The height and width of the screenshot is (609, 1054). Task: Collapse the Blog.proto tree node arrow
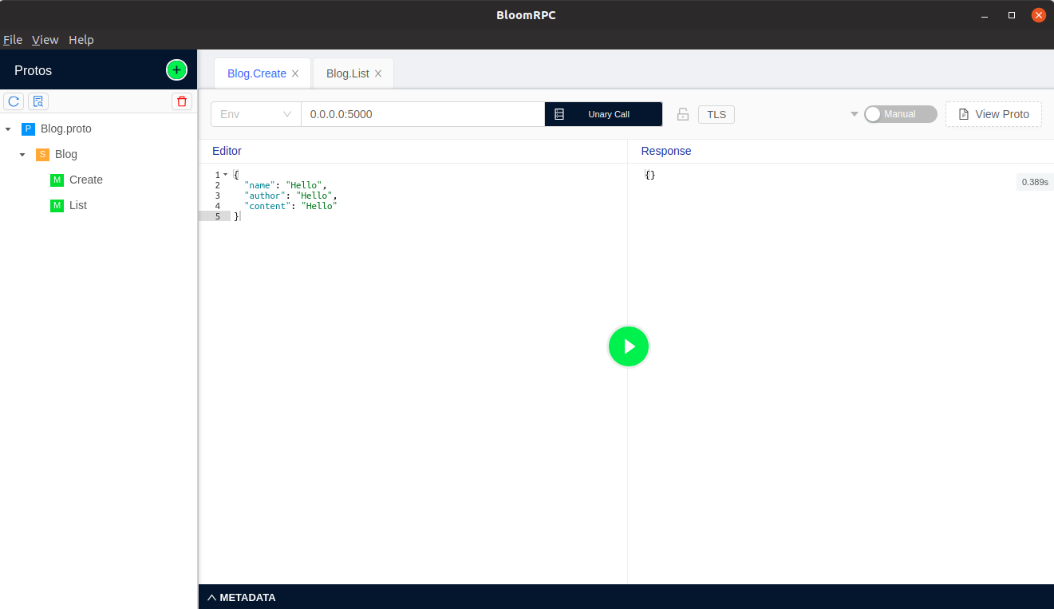point(8,129)
